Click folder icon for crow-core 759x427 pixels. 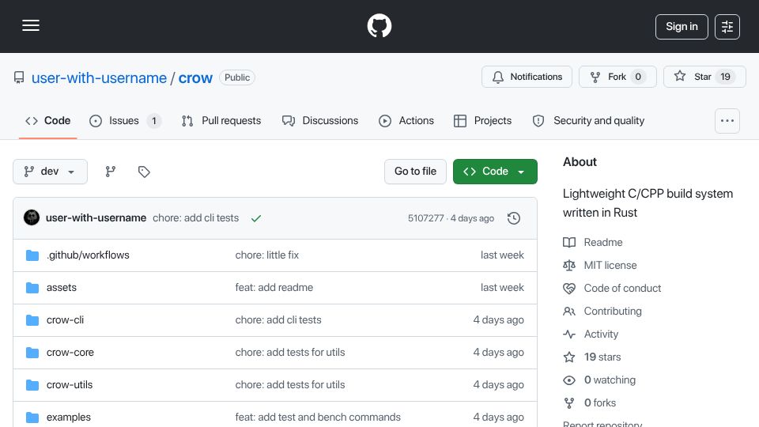pyautogui.click(x=32, y=353)
